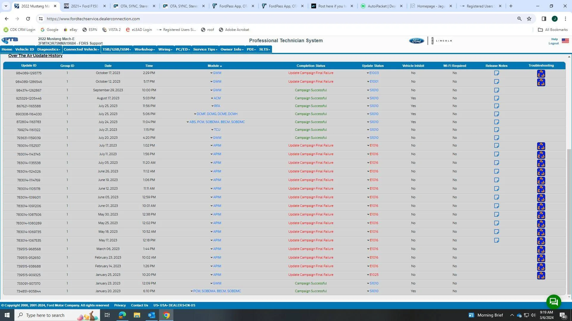
Task: Open release notes for update 872804-1163783
Action: point(496,122)
